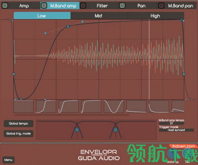Screen dimensions: 198x165
Task: Select the Mid band tab
Action: [99, 16]
